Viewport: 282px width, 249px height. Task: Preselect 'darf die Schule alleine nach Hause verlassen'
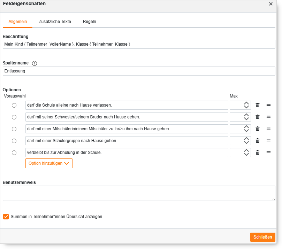coord(14,105)
